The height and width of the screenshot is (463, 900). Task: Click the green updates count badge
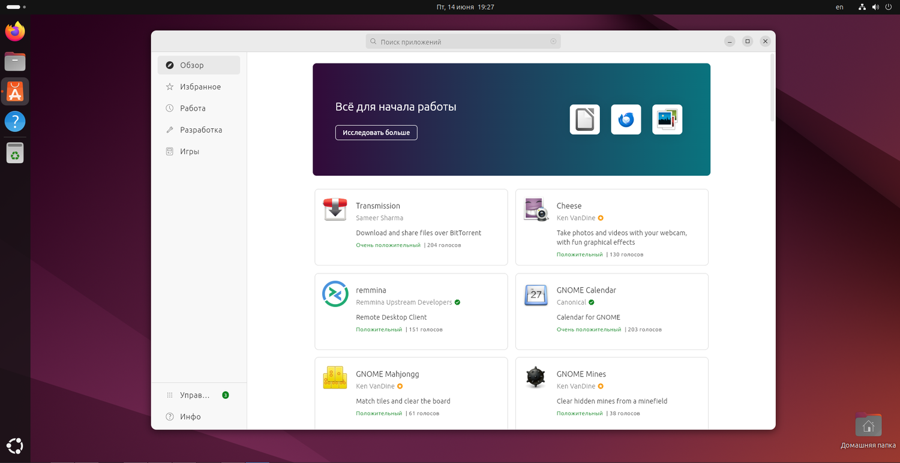coord(225,395)
